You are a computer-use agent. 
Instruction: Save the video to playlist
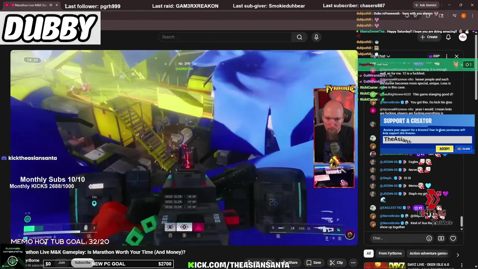(x=314, y=263)
